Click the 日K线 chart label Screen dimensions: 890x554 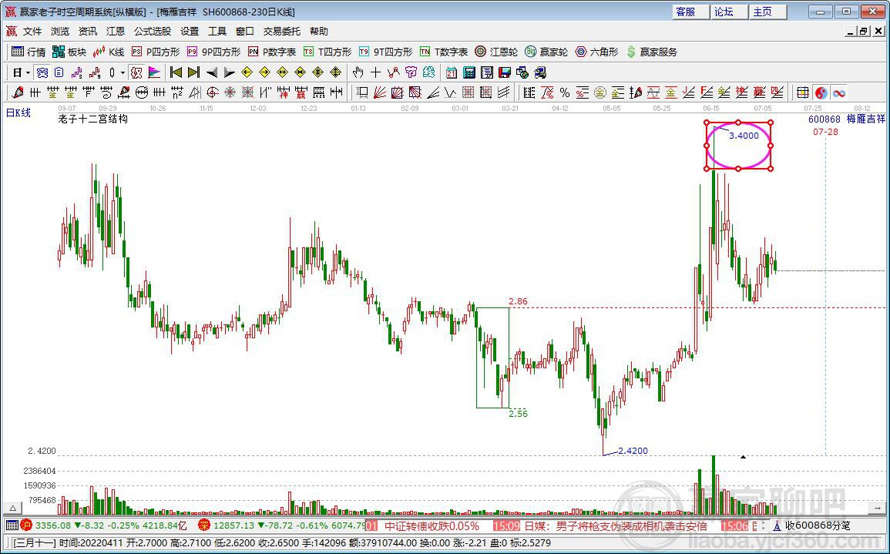[18, 113]
